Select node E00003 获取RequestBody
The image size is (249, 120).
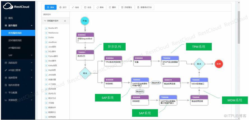[85, 38]
